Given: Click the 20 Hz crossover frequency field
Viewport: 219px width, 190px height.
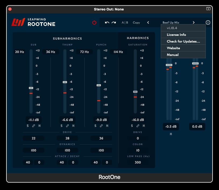Looking at the screenshot, I should tap(20, 52).
